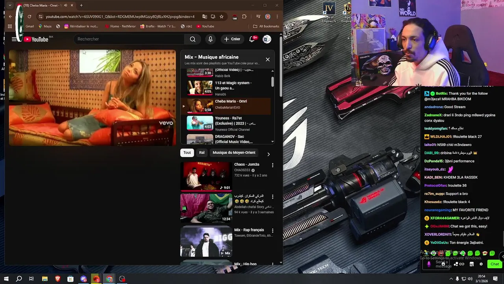Show hidden system tray icons chevron
Image resolution: width=504 pixels, height=284 pixels.
tap(451, 279)
